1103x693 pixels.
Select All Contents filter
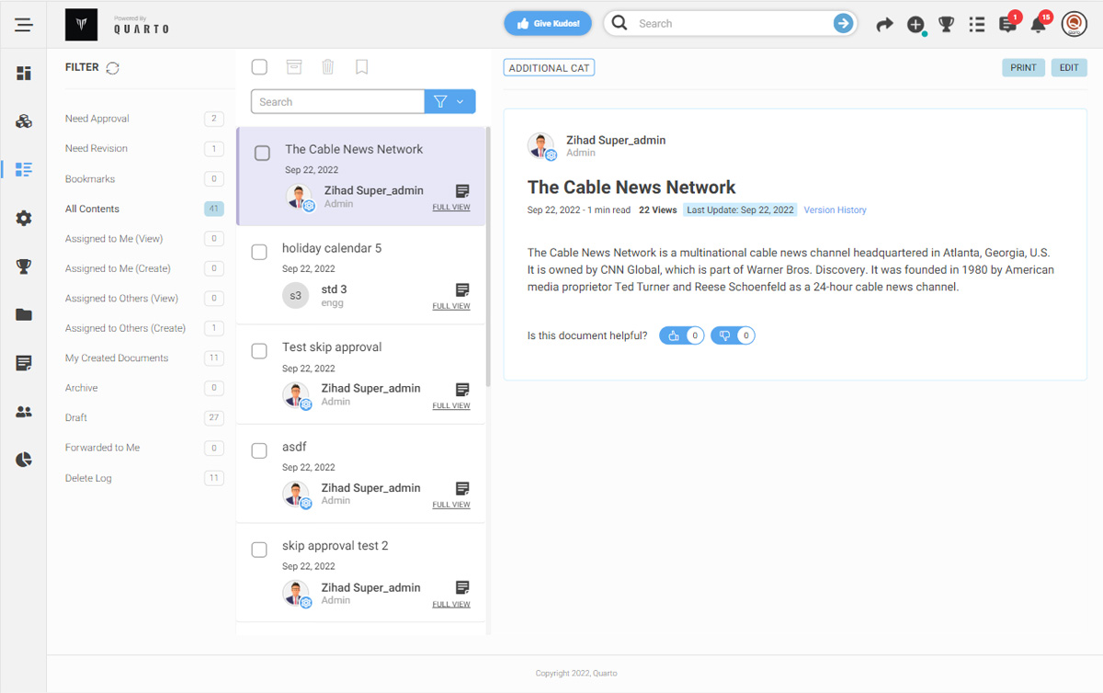144,209
